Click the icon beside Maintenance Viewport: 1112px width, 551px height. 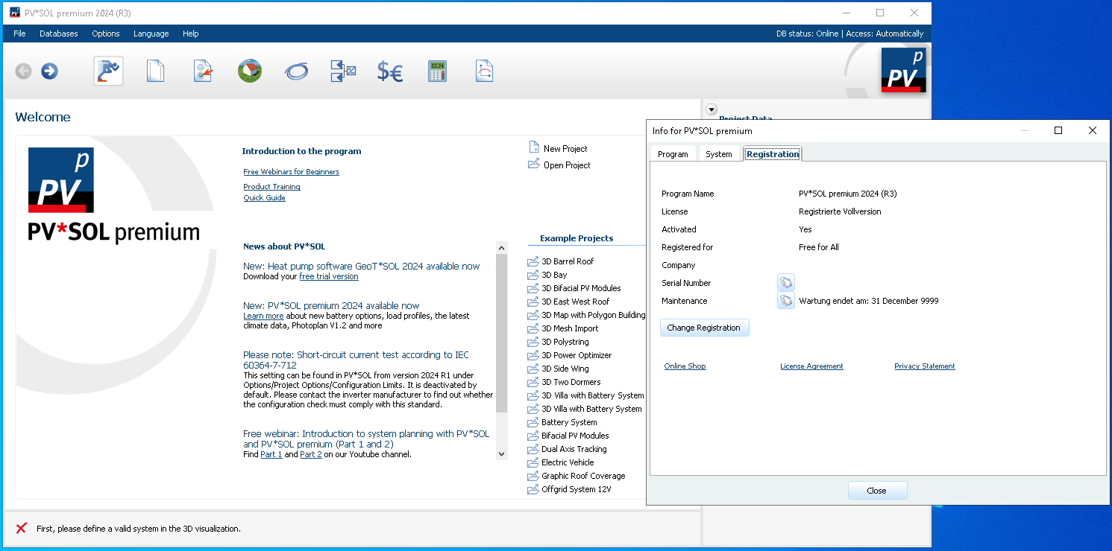[786, 301]
